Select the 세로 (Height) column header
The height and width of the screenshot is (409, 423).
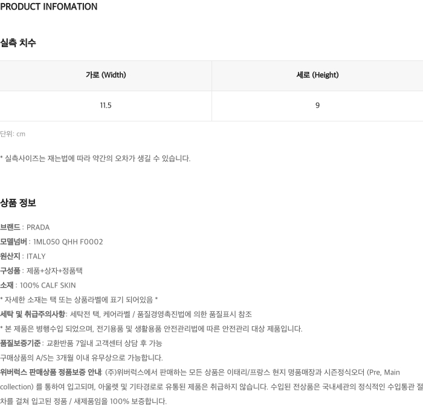(317, 76)
